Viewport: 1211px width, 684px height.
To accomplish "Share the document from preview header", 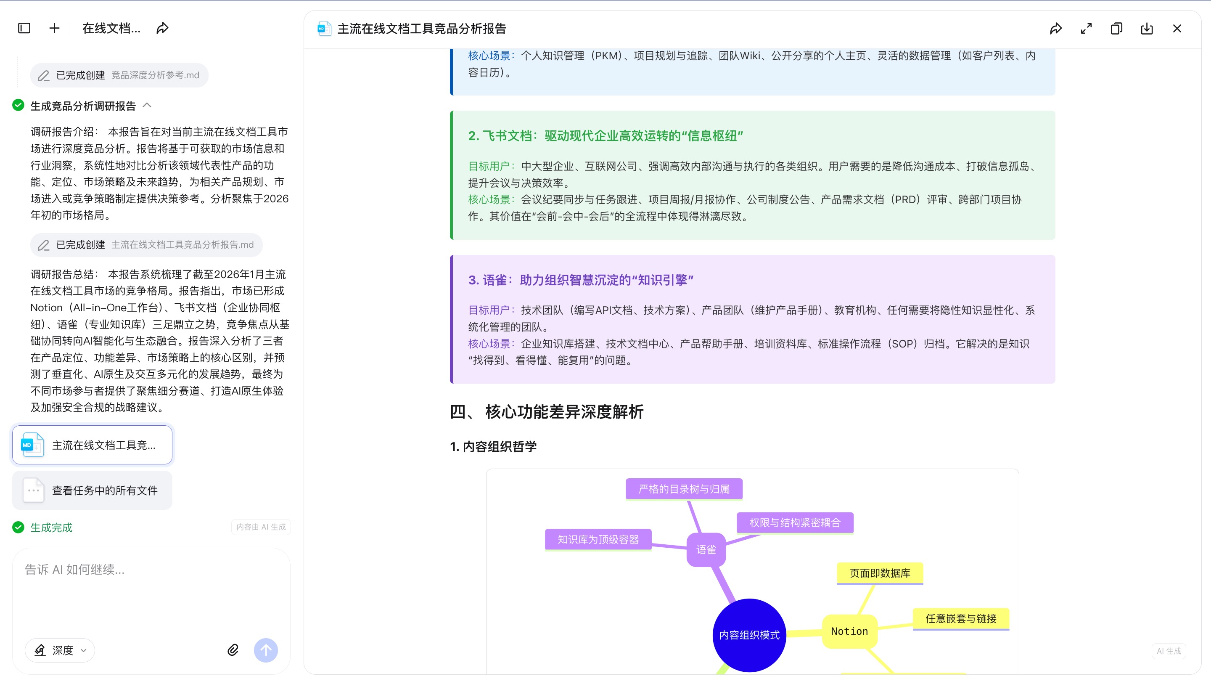I will coord(1056,29).
